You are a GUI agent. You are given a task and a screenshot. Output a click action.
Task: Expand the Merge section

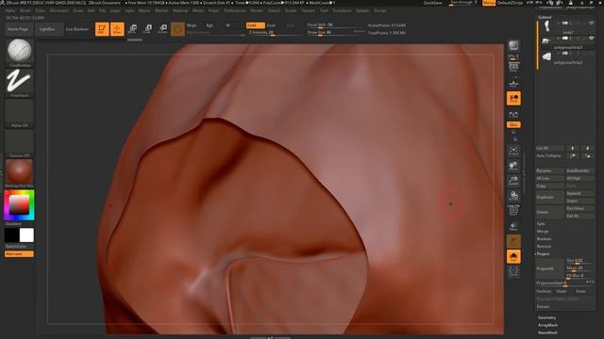point(543,232)
